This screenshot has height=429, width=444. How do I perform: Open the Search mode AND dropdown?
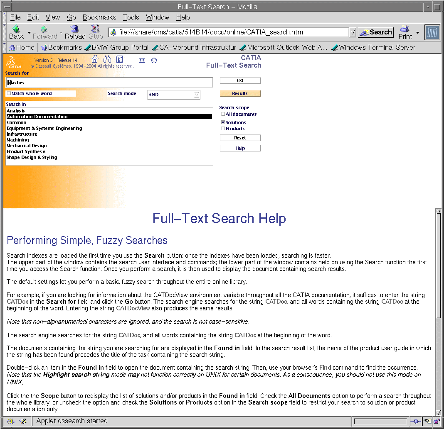(x=174, y=95)
